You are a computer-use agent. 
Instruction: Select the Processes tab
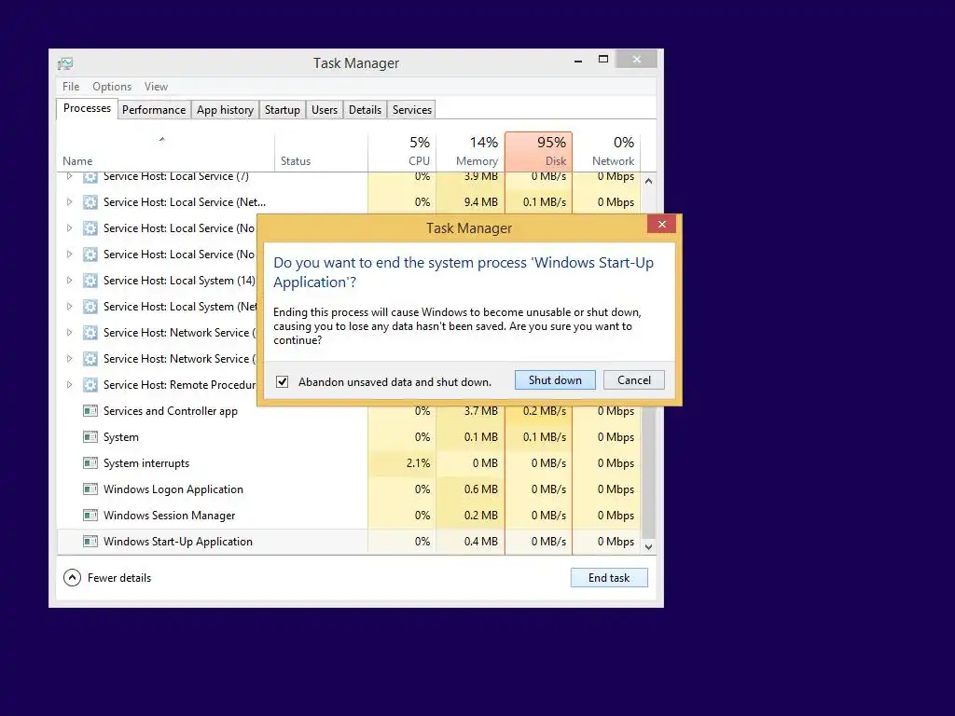point(87,108)
